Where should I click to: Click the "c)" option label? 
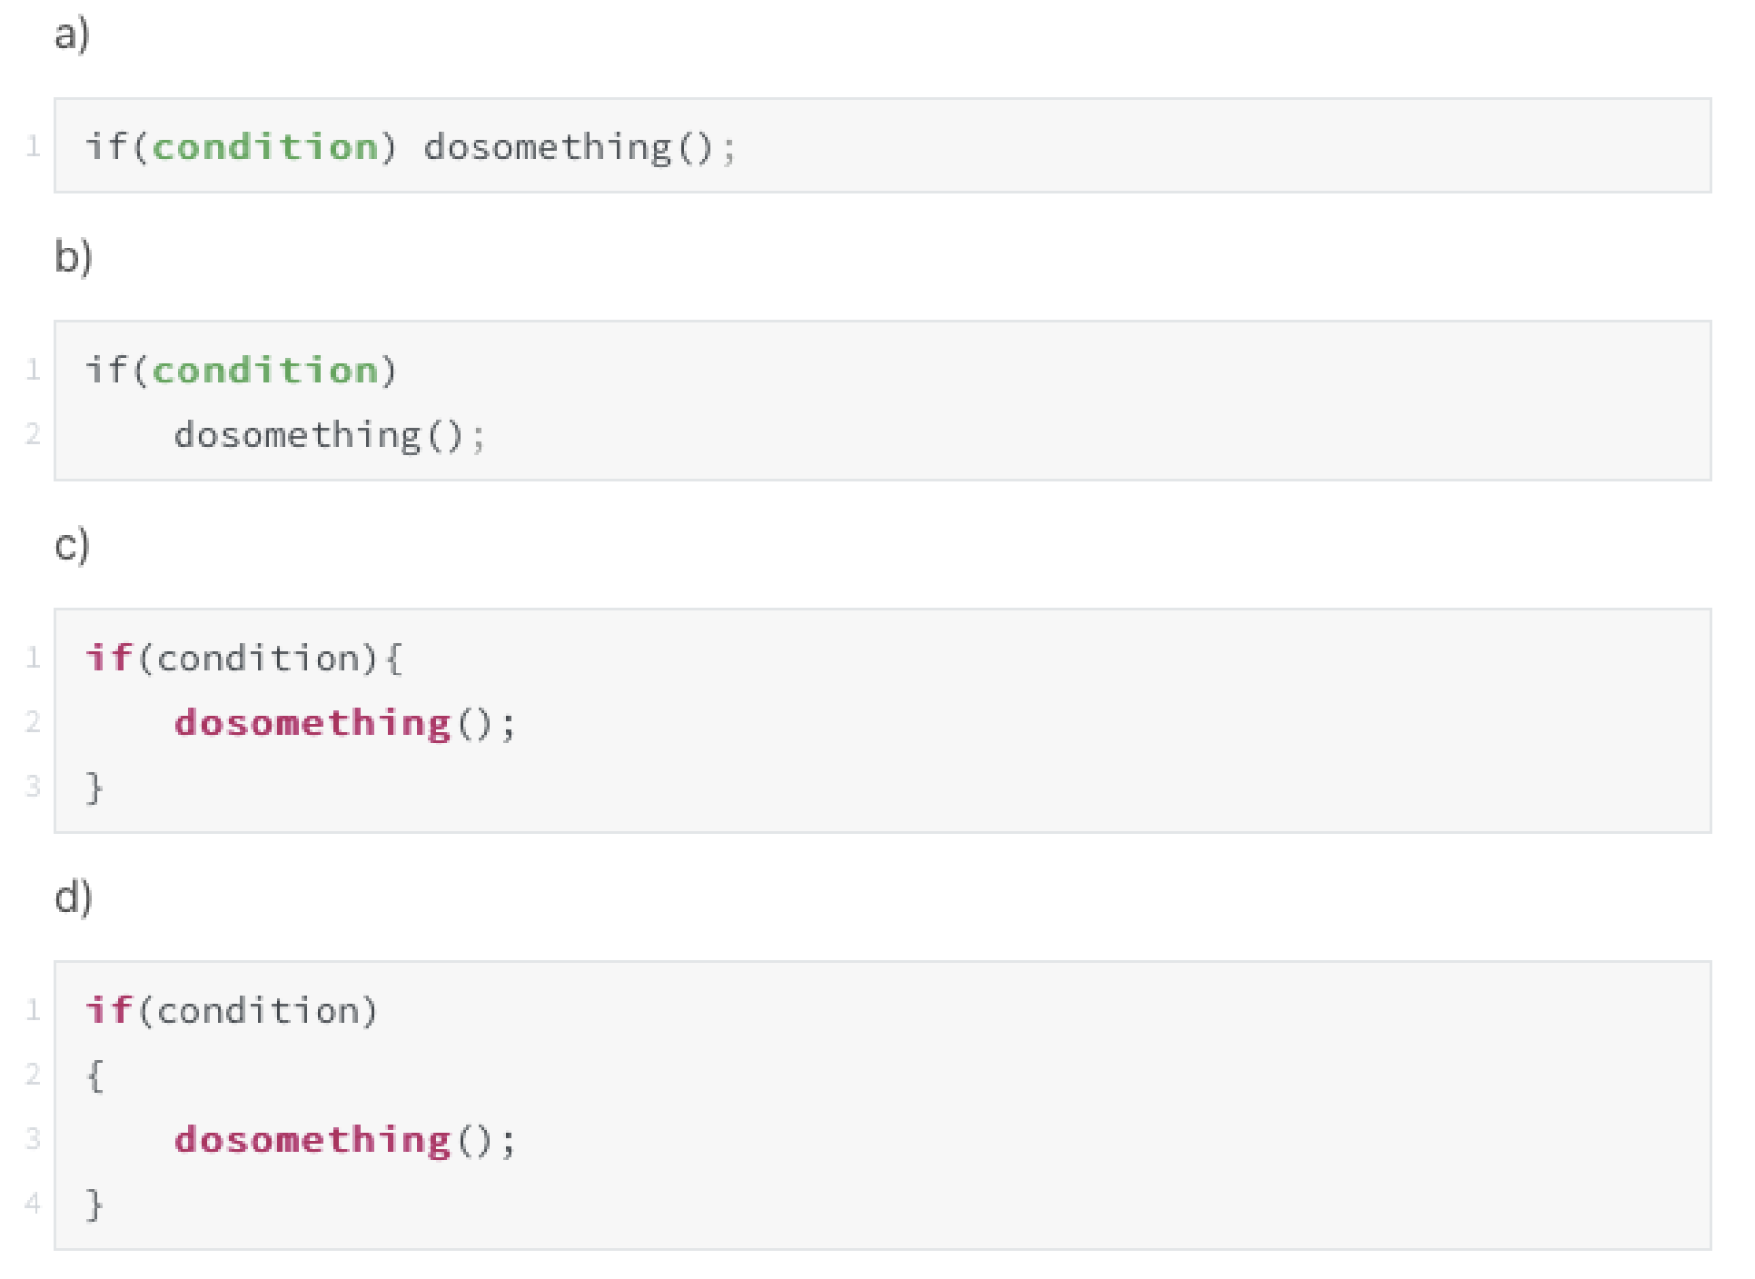pos(72,545)
